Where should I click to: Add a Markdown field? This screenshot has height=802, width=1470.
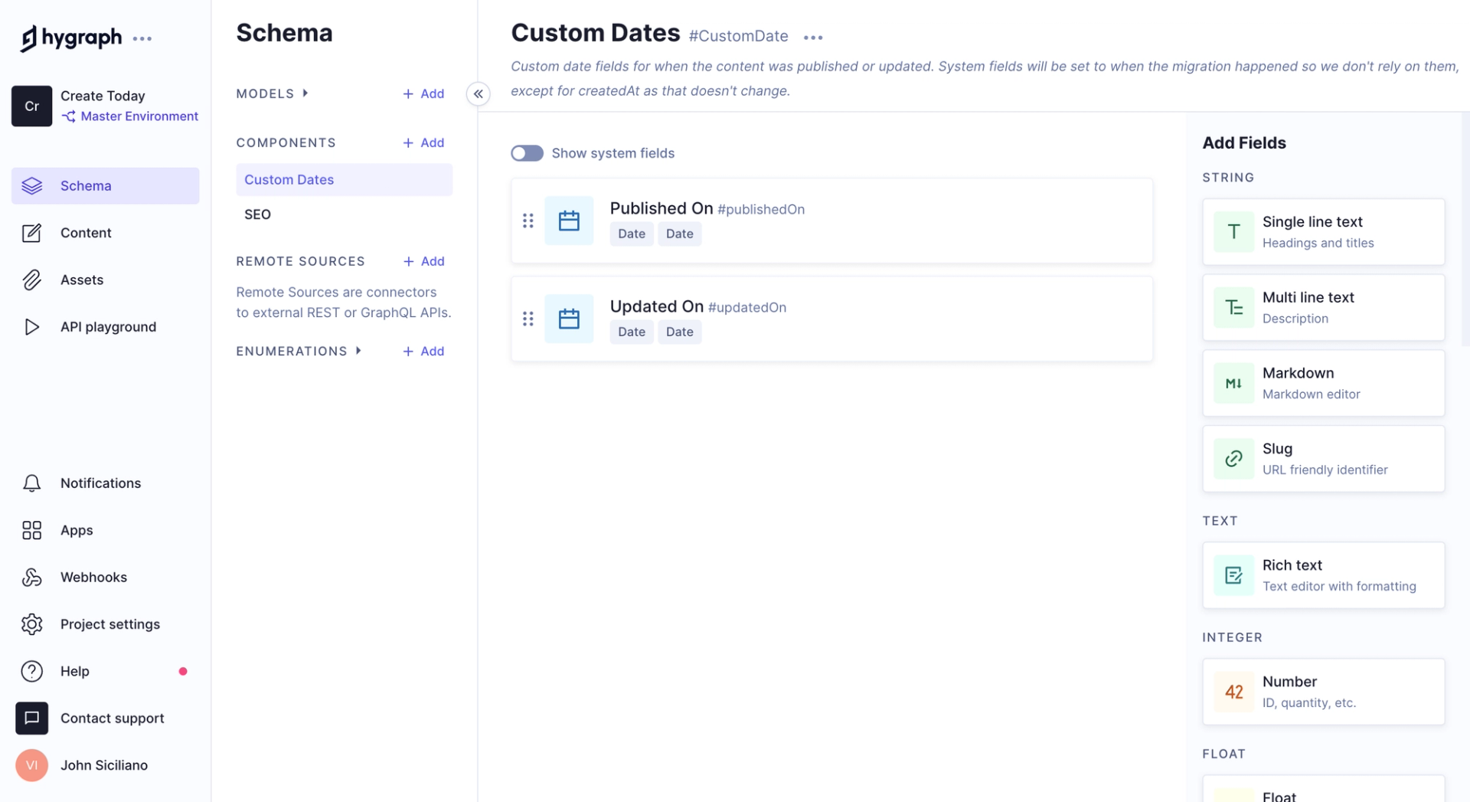click(x=1323, y=383)
